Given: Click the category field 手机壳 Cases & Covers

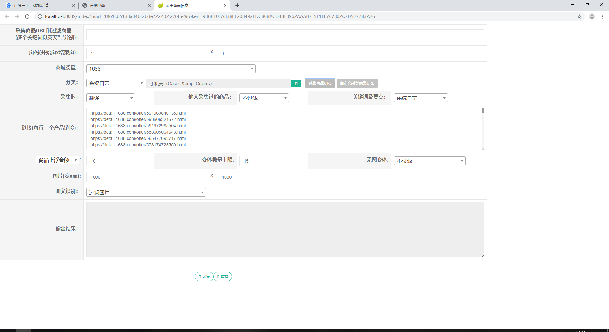Looking at the screenshot, I should tap(219, 83).
